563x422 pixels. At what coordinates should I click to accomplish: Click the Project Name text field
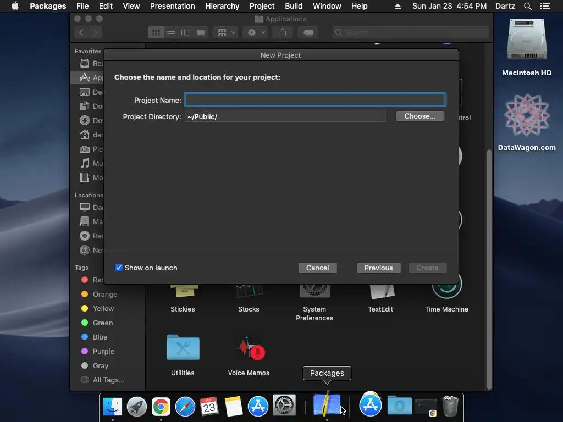[315, 100]
